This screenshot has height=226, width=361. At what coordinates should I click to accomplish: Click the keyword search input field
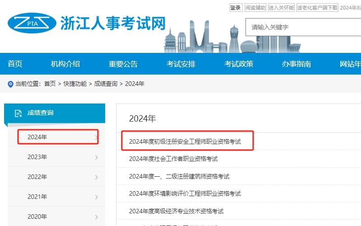(x=302, y=27)
